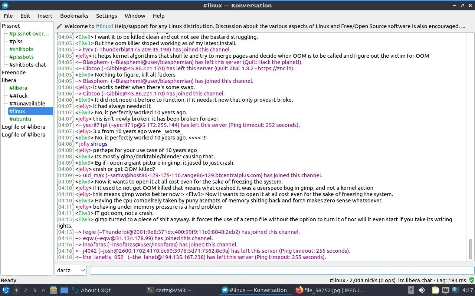
Task: Click the show desktop icon in taskbar
Action: [x=64, y=290]
